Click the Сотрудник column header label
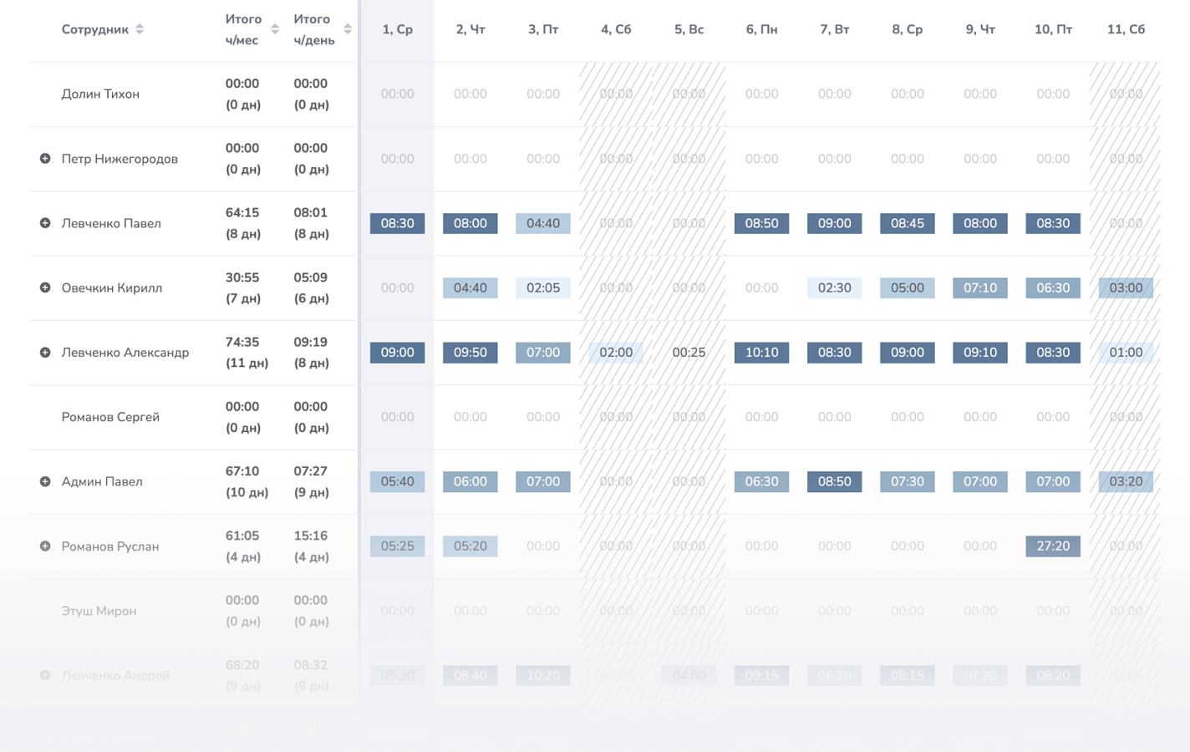Viewport: 1190px width, 752px height. coord(94,29)
